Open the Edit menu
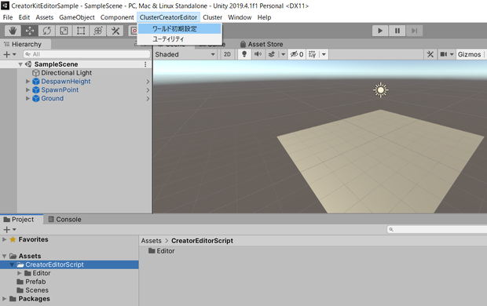 [24, 17]
